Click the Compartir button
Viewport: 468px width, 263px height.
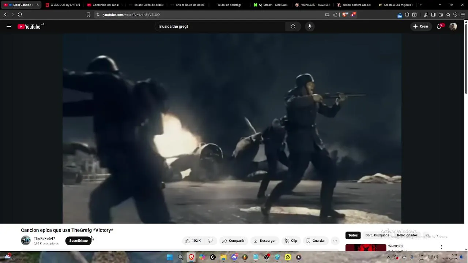[x=233, y=241]
